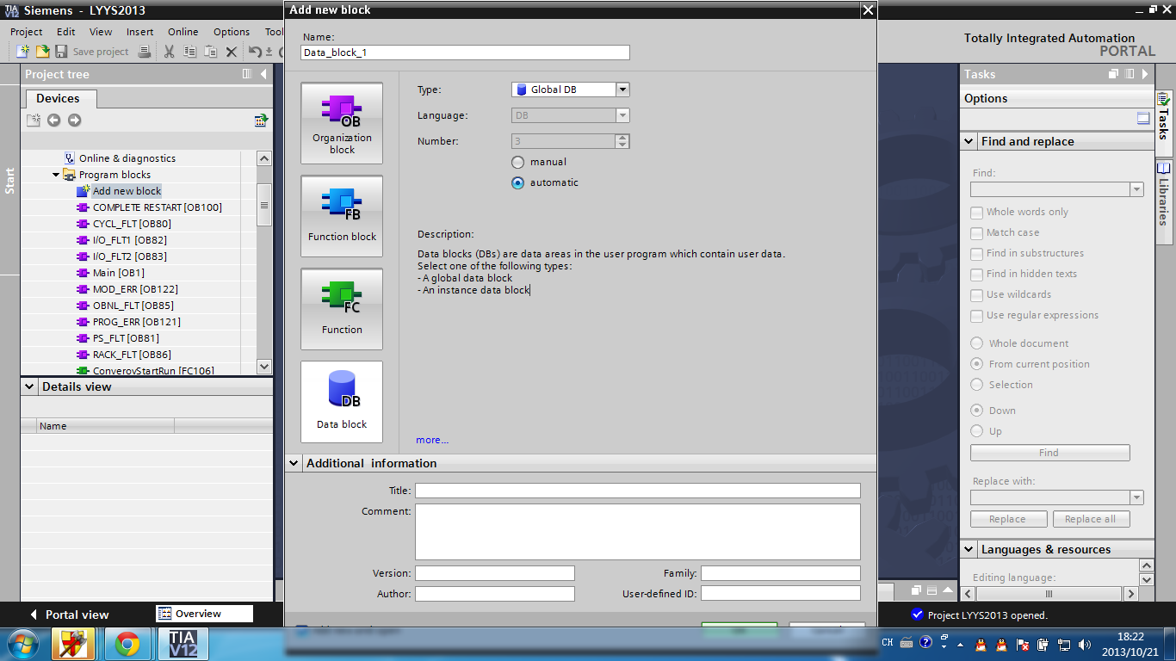
Task: Open the Online menu
Action: [183, 32]
